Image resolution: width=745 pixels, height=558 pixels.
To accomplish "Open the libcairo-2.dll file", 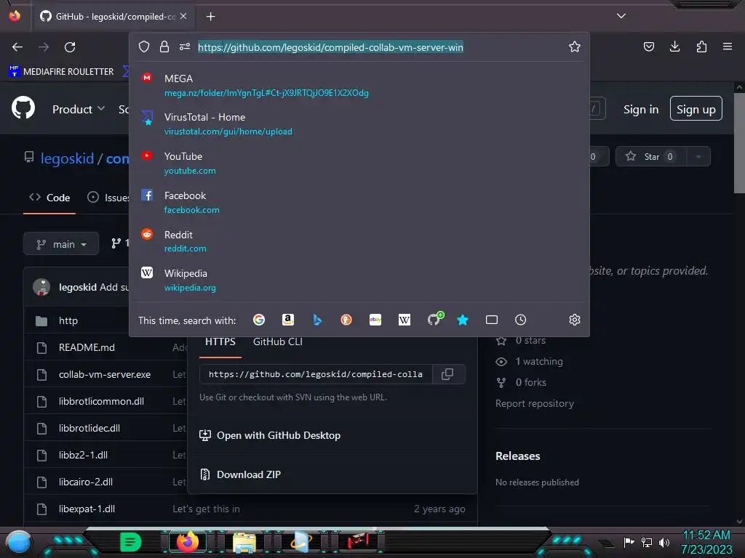I will [x=86, y=482].
